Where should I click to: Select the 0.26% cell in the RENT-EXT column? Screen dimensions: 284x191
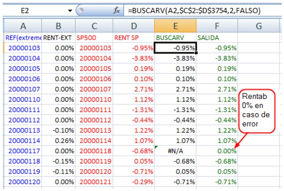pos(58,141)
